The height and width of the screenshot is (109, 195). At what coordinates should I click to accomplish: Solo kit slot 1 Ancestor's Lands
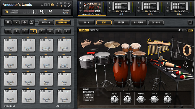(80, 11)
